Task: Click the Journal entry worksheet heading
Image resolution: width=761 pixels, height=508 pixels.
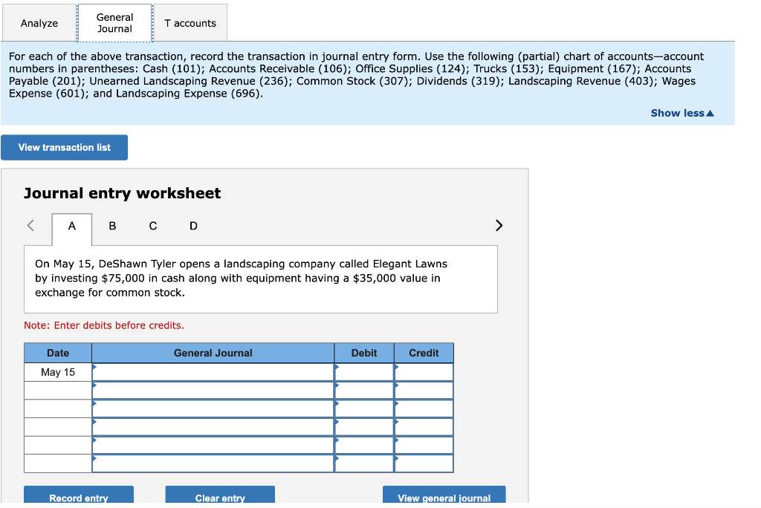Action: tap(123, 193)
